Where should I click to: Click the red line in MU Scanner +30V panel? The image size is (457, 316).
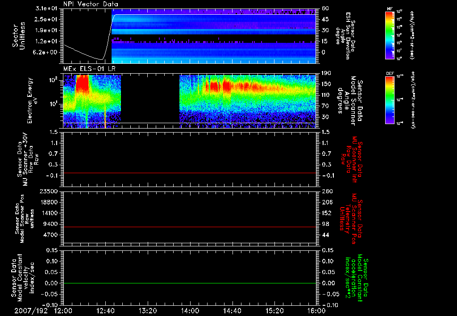point(190,173)
